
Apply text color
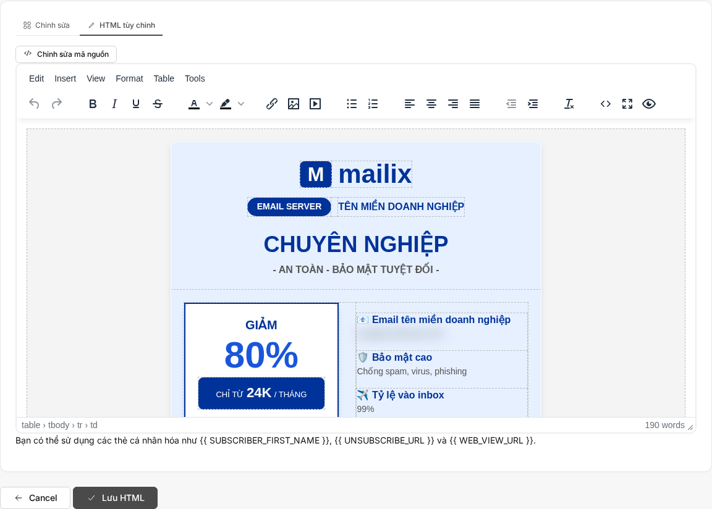click(x=194, y=104)
